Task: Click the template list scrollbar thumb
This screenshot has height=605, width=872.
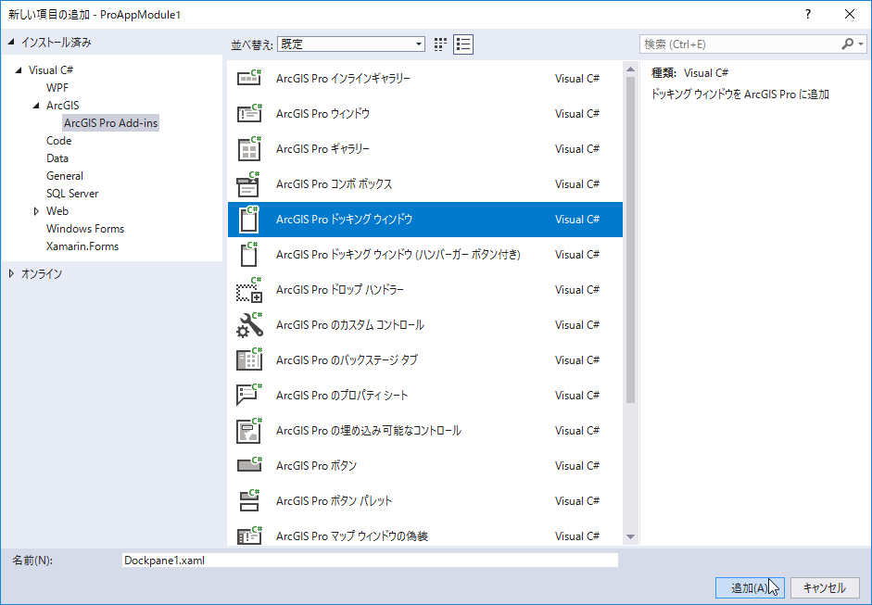Action: point(630,240)
